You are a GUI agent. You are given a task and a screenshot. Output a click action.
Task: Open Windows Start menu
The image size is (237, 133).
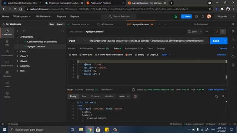(x=4, y=130)
